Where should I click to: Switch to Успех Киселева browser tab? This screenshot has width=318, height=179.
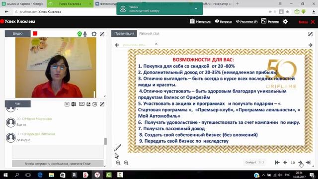pos(70,3)
